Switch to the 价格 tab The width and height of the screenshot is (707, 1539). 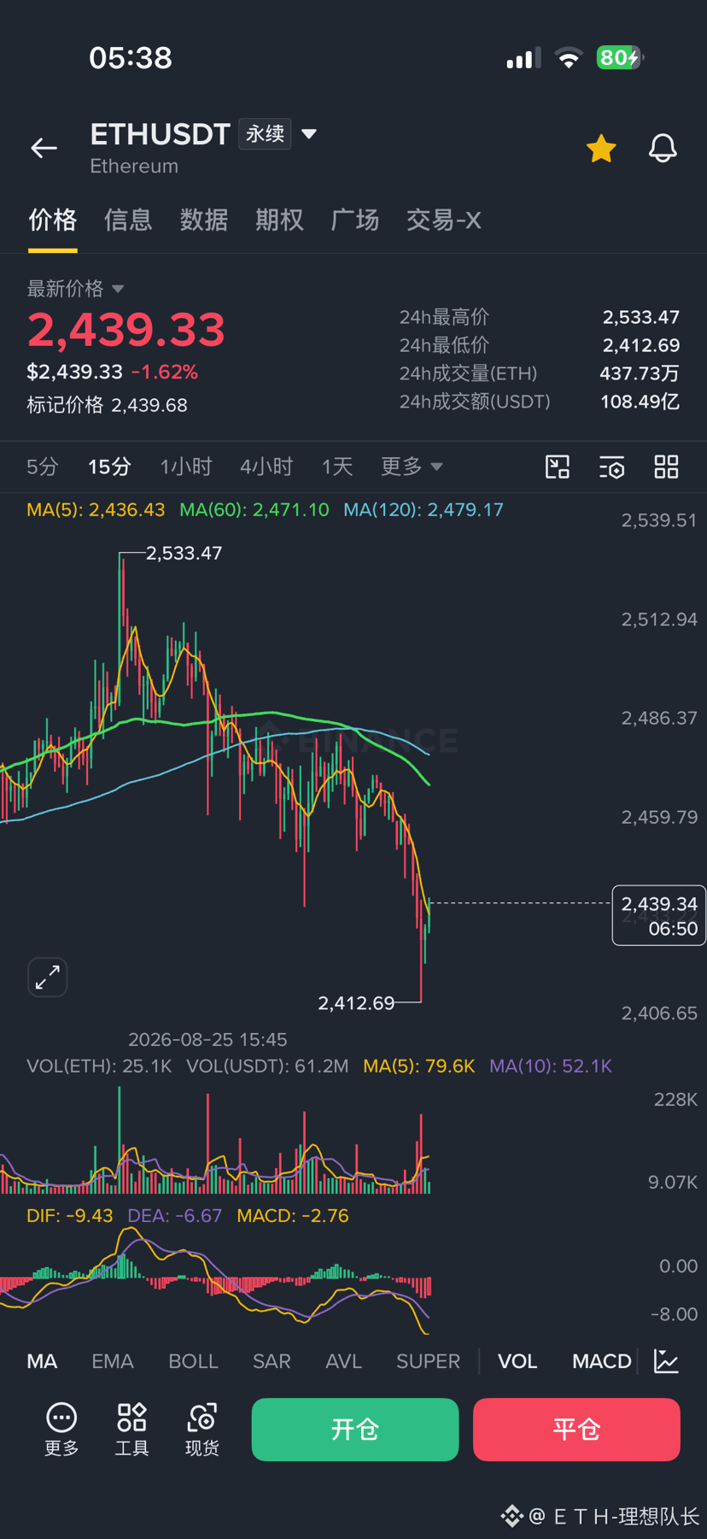pos(53,220)
